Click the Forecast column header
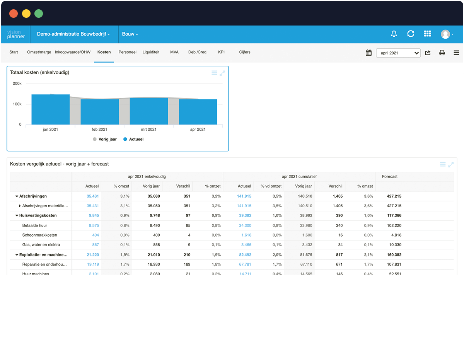 [389, 177]
